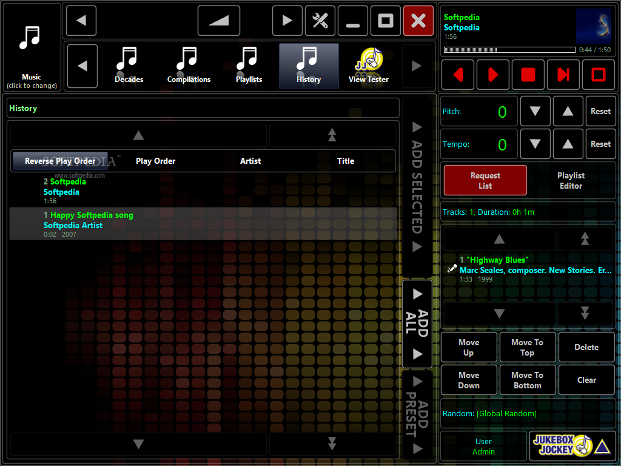Click the Music category icon to change
621x466 pixels.
pyautogui.click(x=32, y=47)
